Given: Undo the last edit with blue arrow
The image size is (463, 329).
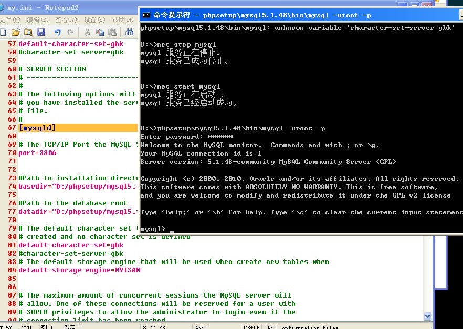Looking at the screenshot, I should [58, 32].
